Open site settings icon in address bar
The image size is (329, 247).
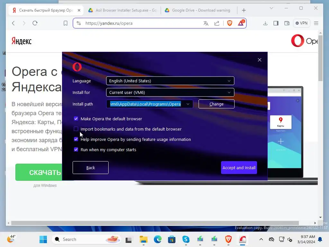pos(79,23)
